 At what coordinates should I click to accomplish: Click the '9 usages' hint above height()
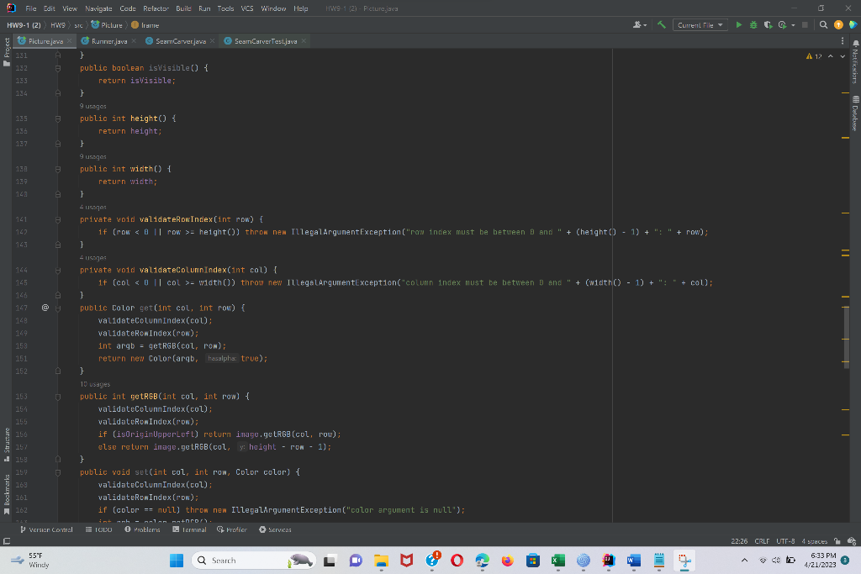[92, 106]
